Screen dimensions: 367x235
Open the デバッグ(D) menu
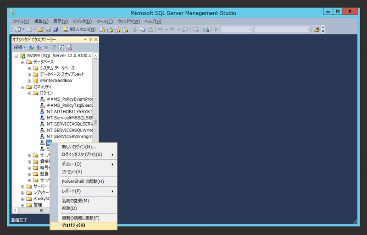pos(82,22)
